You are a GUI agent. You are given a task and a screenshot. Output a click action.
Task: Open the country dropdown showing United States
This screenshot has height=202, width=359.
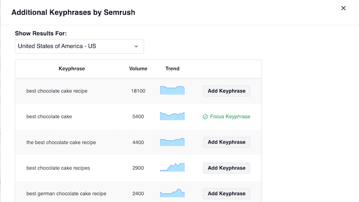tap(79, 46)
